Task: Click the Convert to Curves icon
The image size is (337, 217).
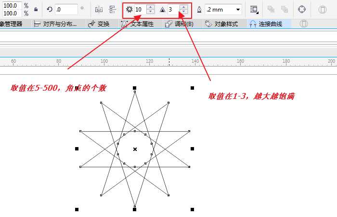Action: tap(302, 9)
